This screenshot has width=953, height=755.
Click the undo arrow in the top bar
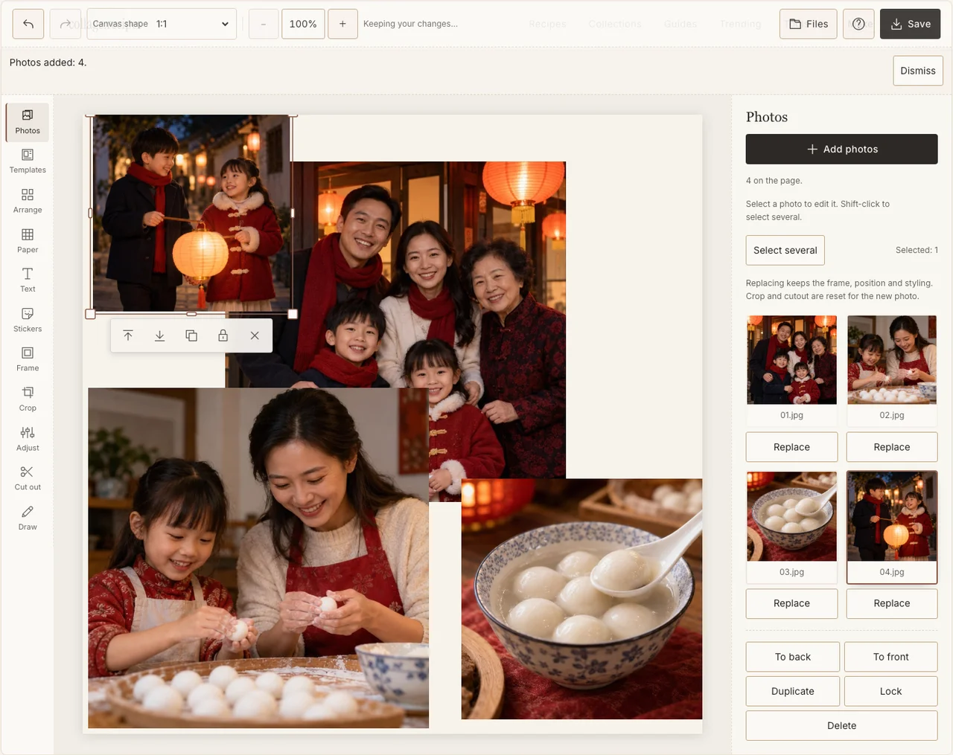coord(28,24)
